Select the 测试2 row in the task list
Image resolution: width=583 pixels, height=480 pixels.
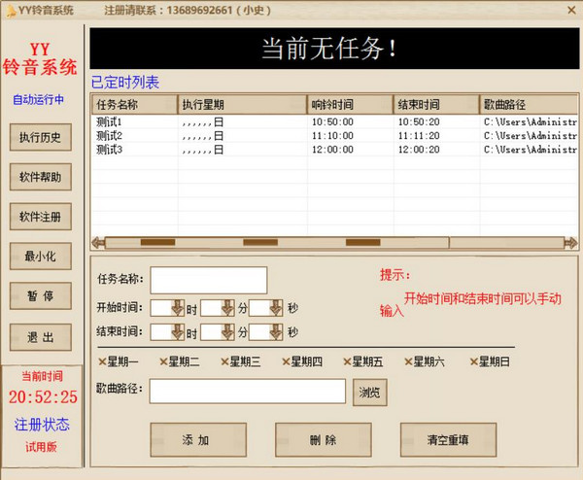[109, 136]
